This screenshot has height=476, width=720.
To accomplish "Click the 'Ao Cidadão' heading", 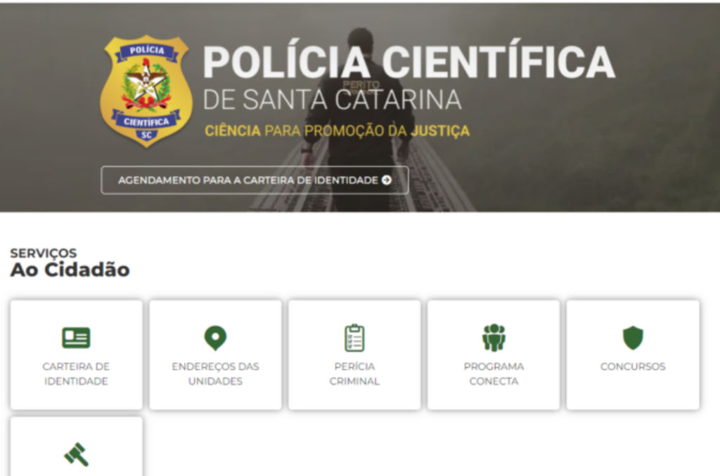I will (70, 270).
